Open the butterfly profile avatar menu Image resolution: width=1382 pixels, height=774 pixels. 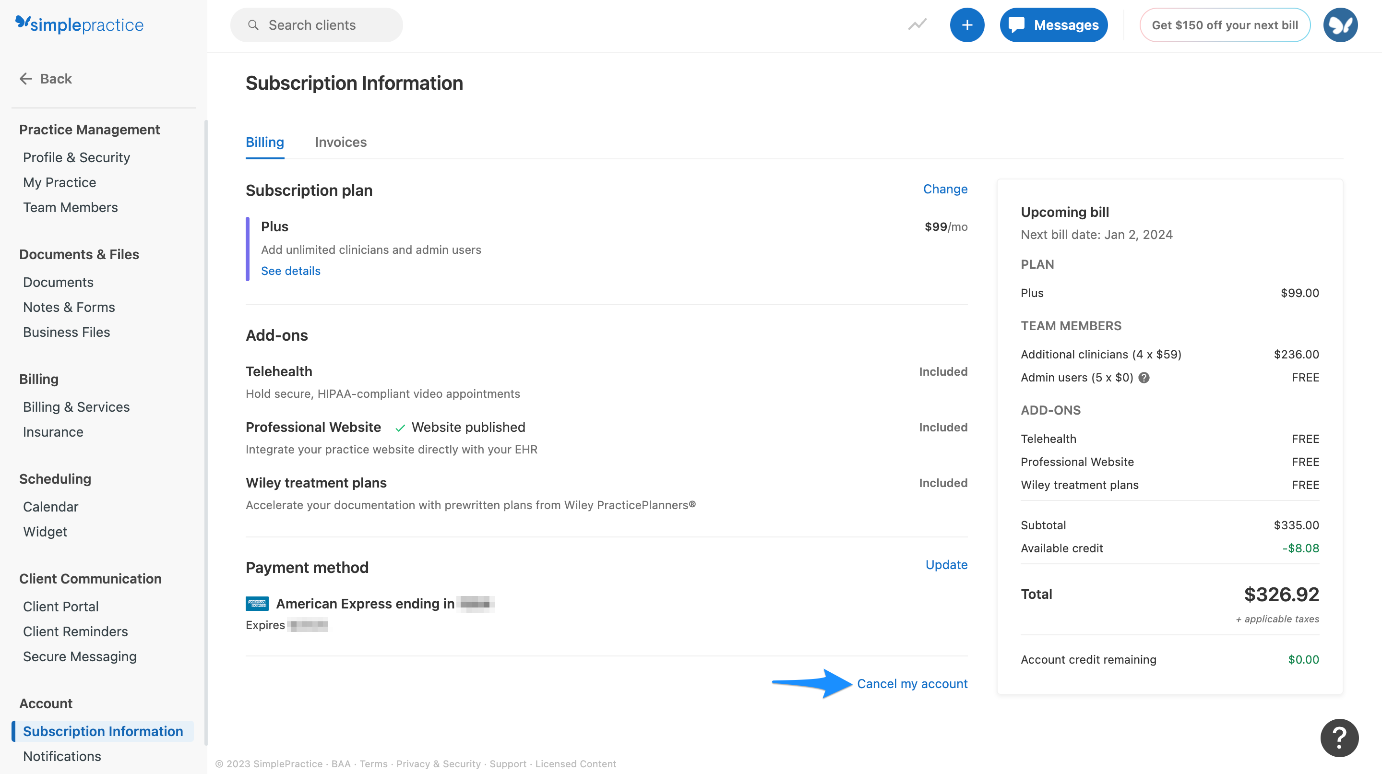[x=1340, y=25]
